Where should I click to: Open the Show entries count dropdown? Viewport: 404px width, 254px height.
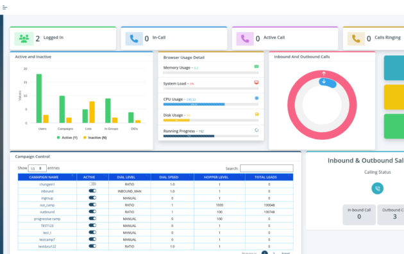37,168
